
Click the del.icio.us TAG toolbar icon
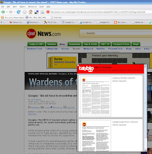coord(42,12)
